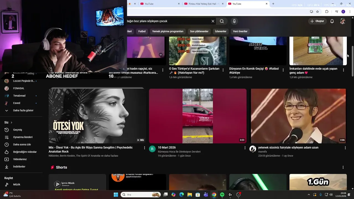Open Microsoft Edge from the taskbar

pyautogui.click(x=181, y=195)
